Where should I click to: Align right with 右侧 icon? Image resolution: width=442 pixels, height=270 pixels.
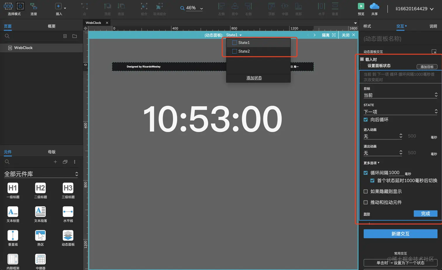248,6
